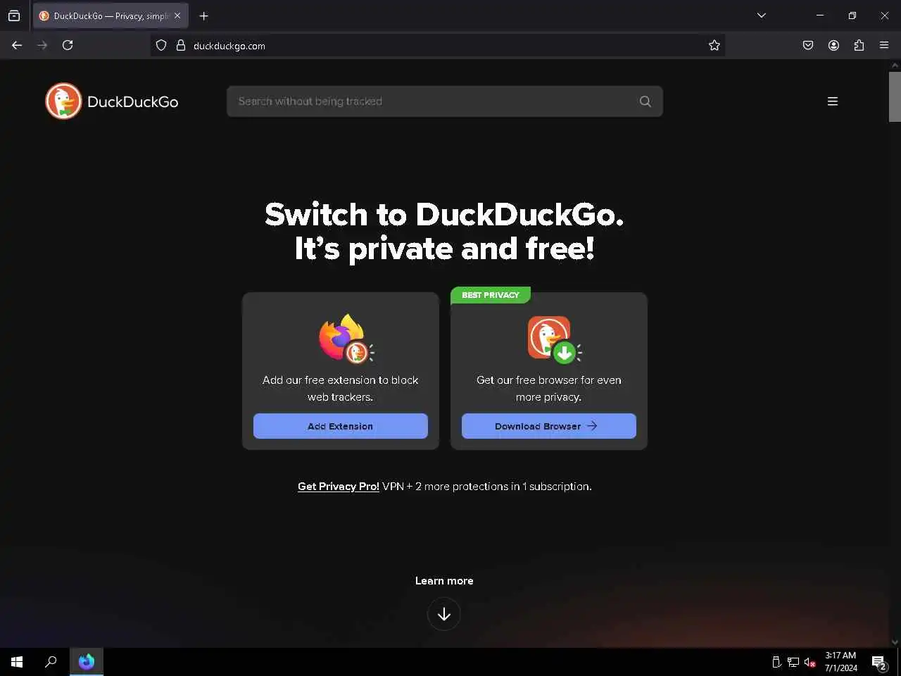The width and height of the screenshot is (901, 676).
Task: Click the duckduckgo.com address bar
Action: (x=438, y=45)
